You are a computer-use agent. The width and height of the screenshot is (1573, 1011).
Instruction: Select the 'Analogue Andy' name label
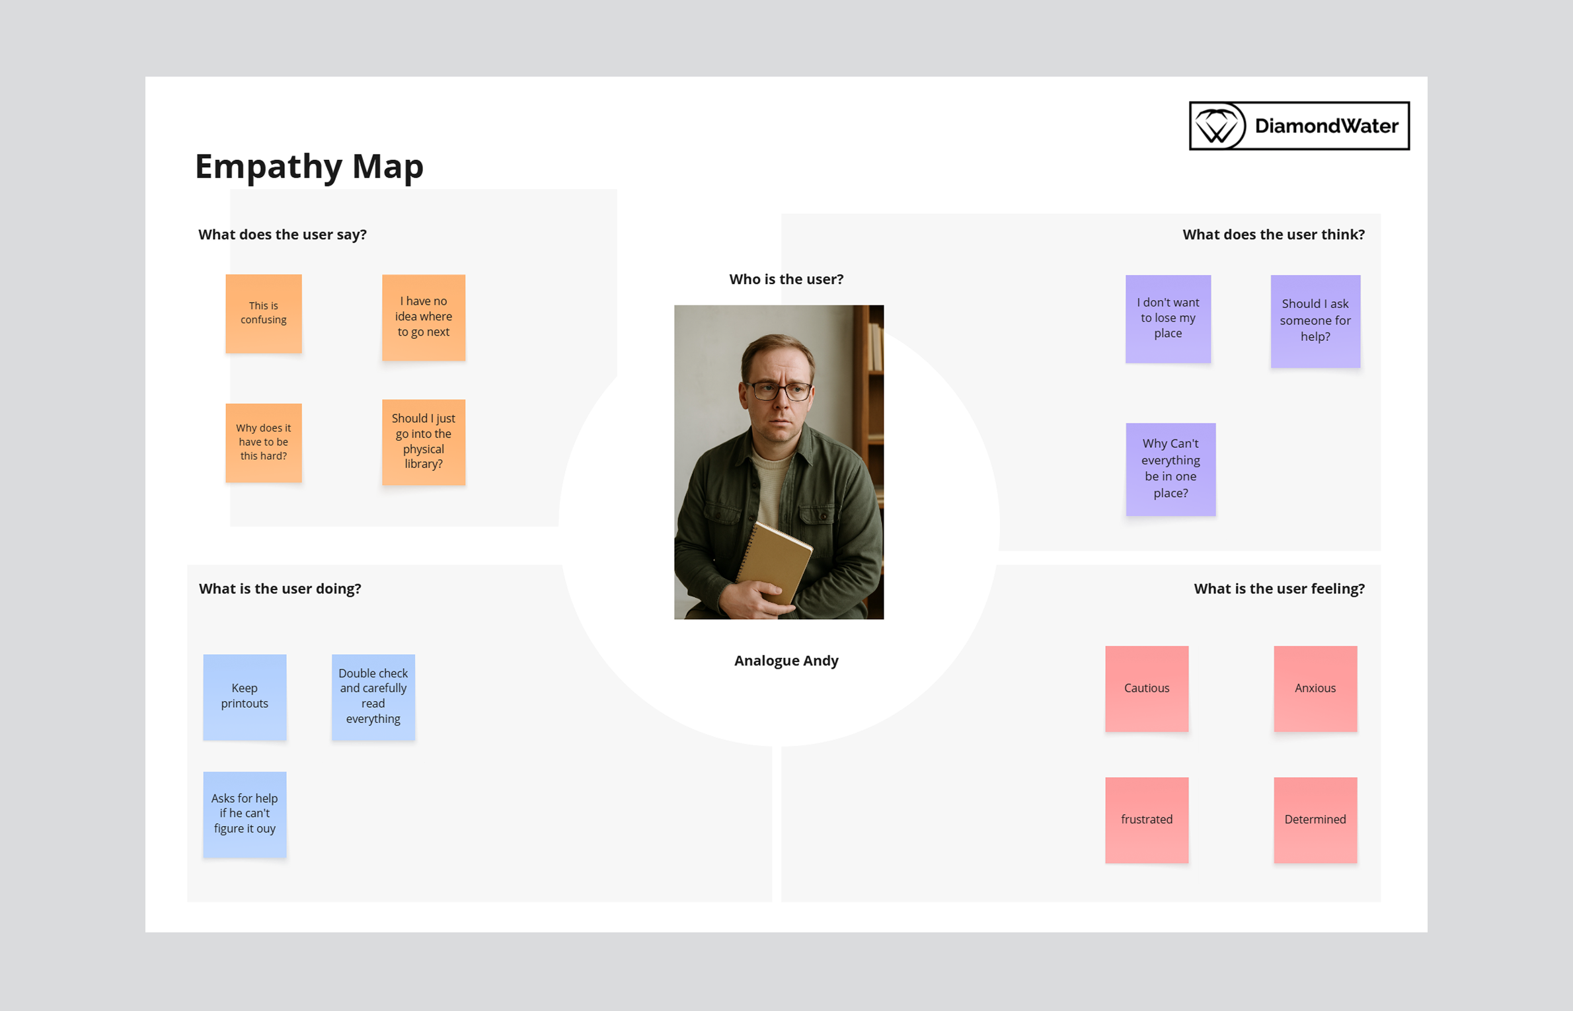coord(786,661)
